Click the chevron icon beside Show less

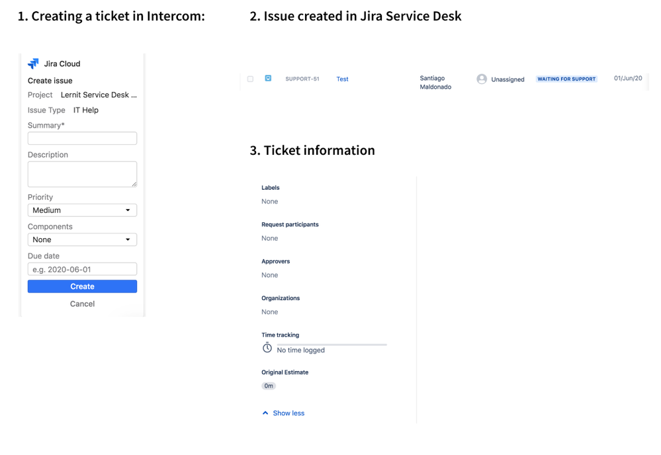click(265, 413)
